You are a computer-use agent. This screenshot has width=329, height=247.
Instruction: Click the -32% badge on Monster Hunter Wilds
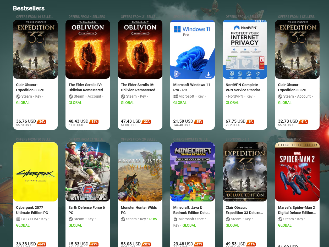pos(146,244)
